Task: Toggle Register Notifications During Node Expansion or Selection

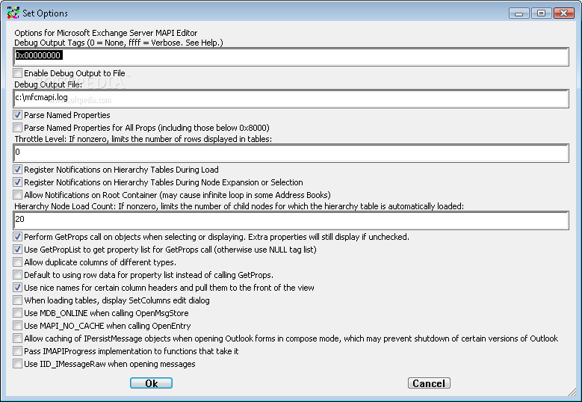Action: coord(17,182)
